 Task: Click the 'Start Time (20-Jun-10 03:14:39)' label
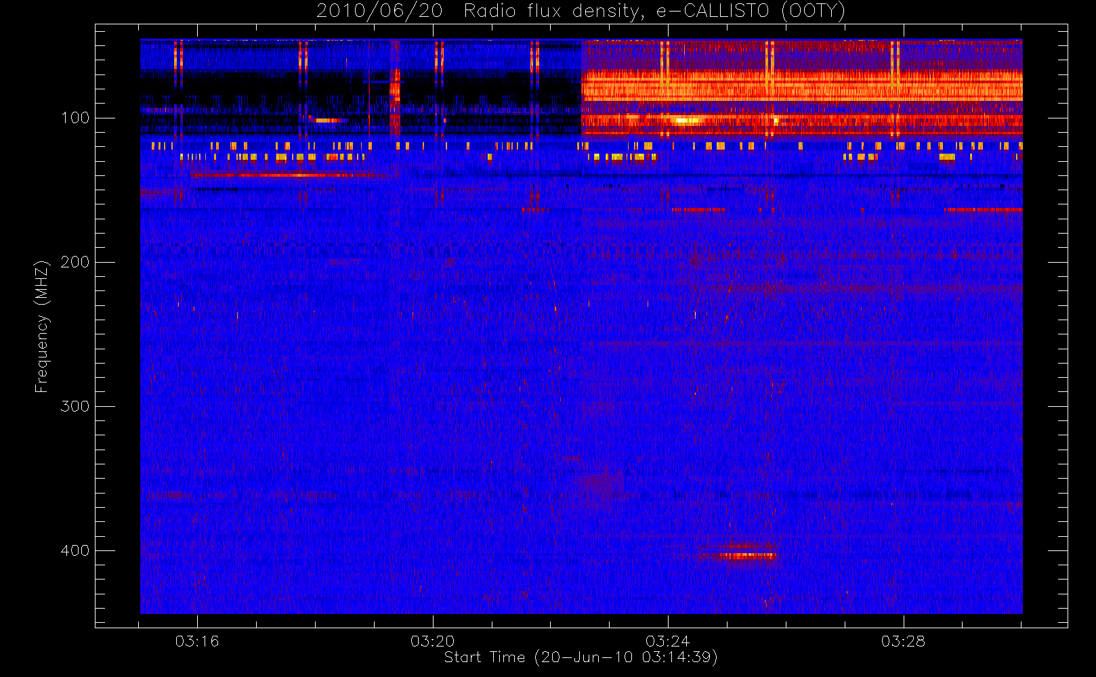click(x=581, y=657)
